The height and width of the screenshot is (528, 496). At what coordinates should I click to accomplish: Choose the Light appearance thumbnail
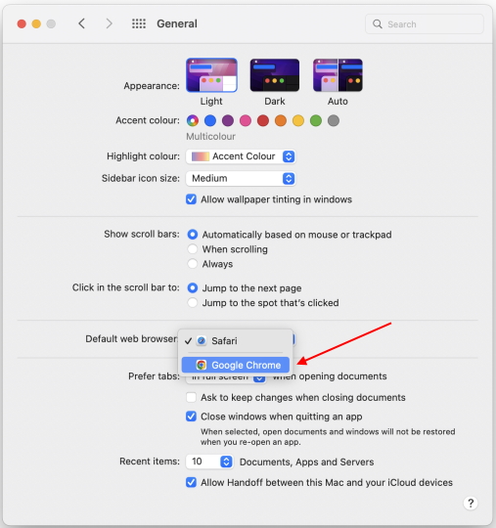coord(211,74)
